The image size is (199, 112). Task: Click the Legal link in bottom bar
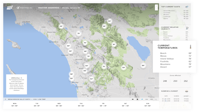click(147, 99)
